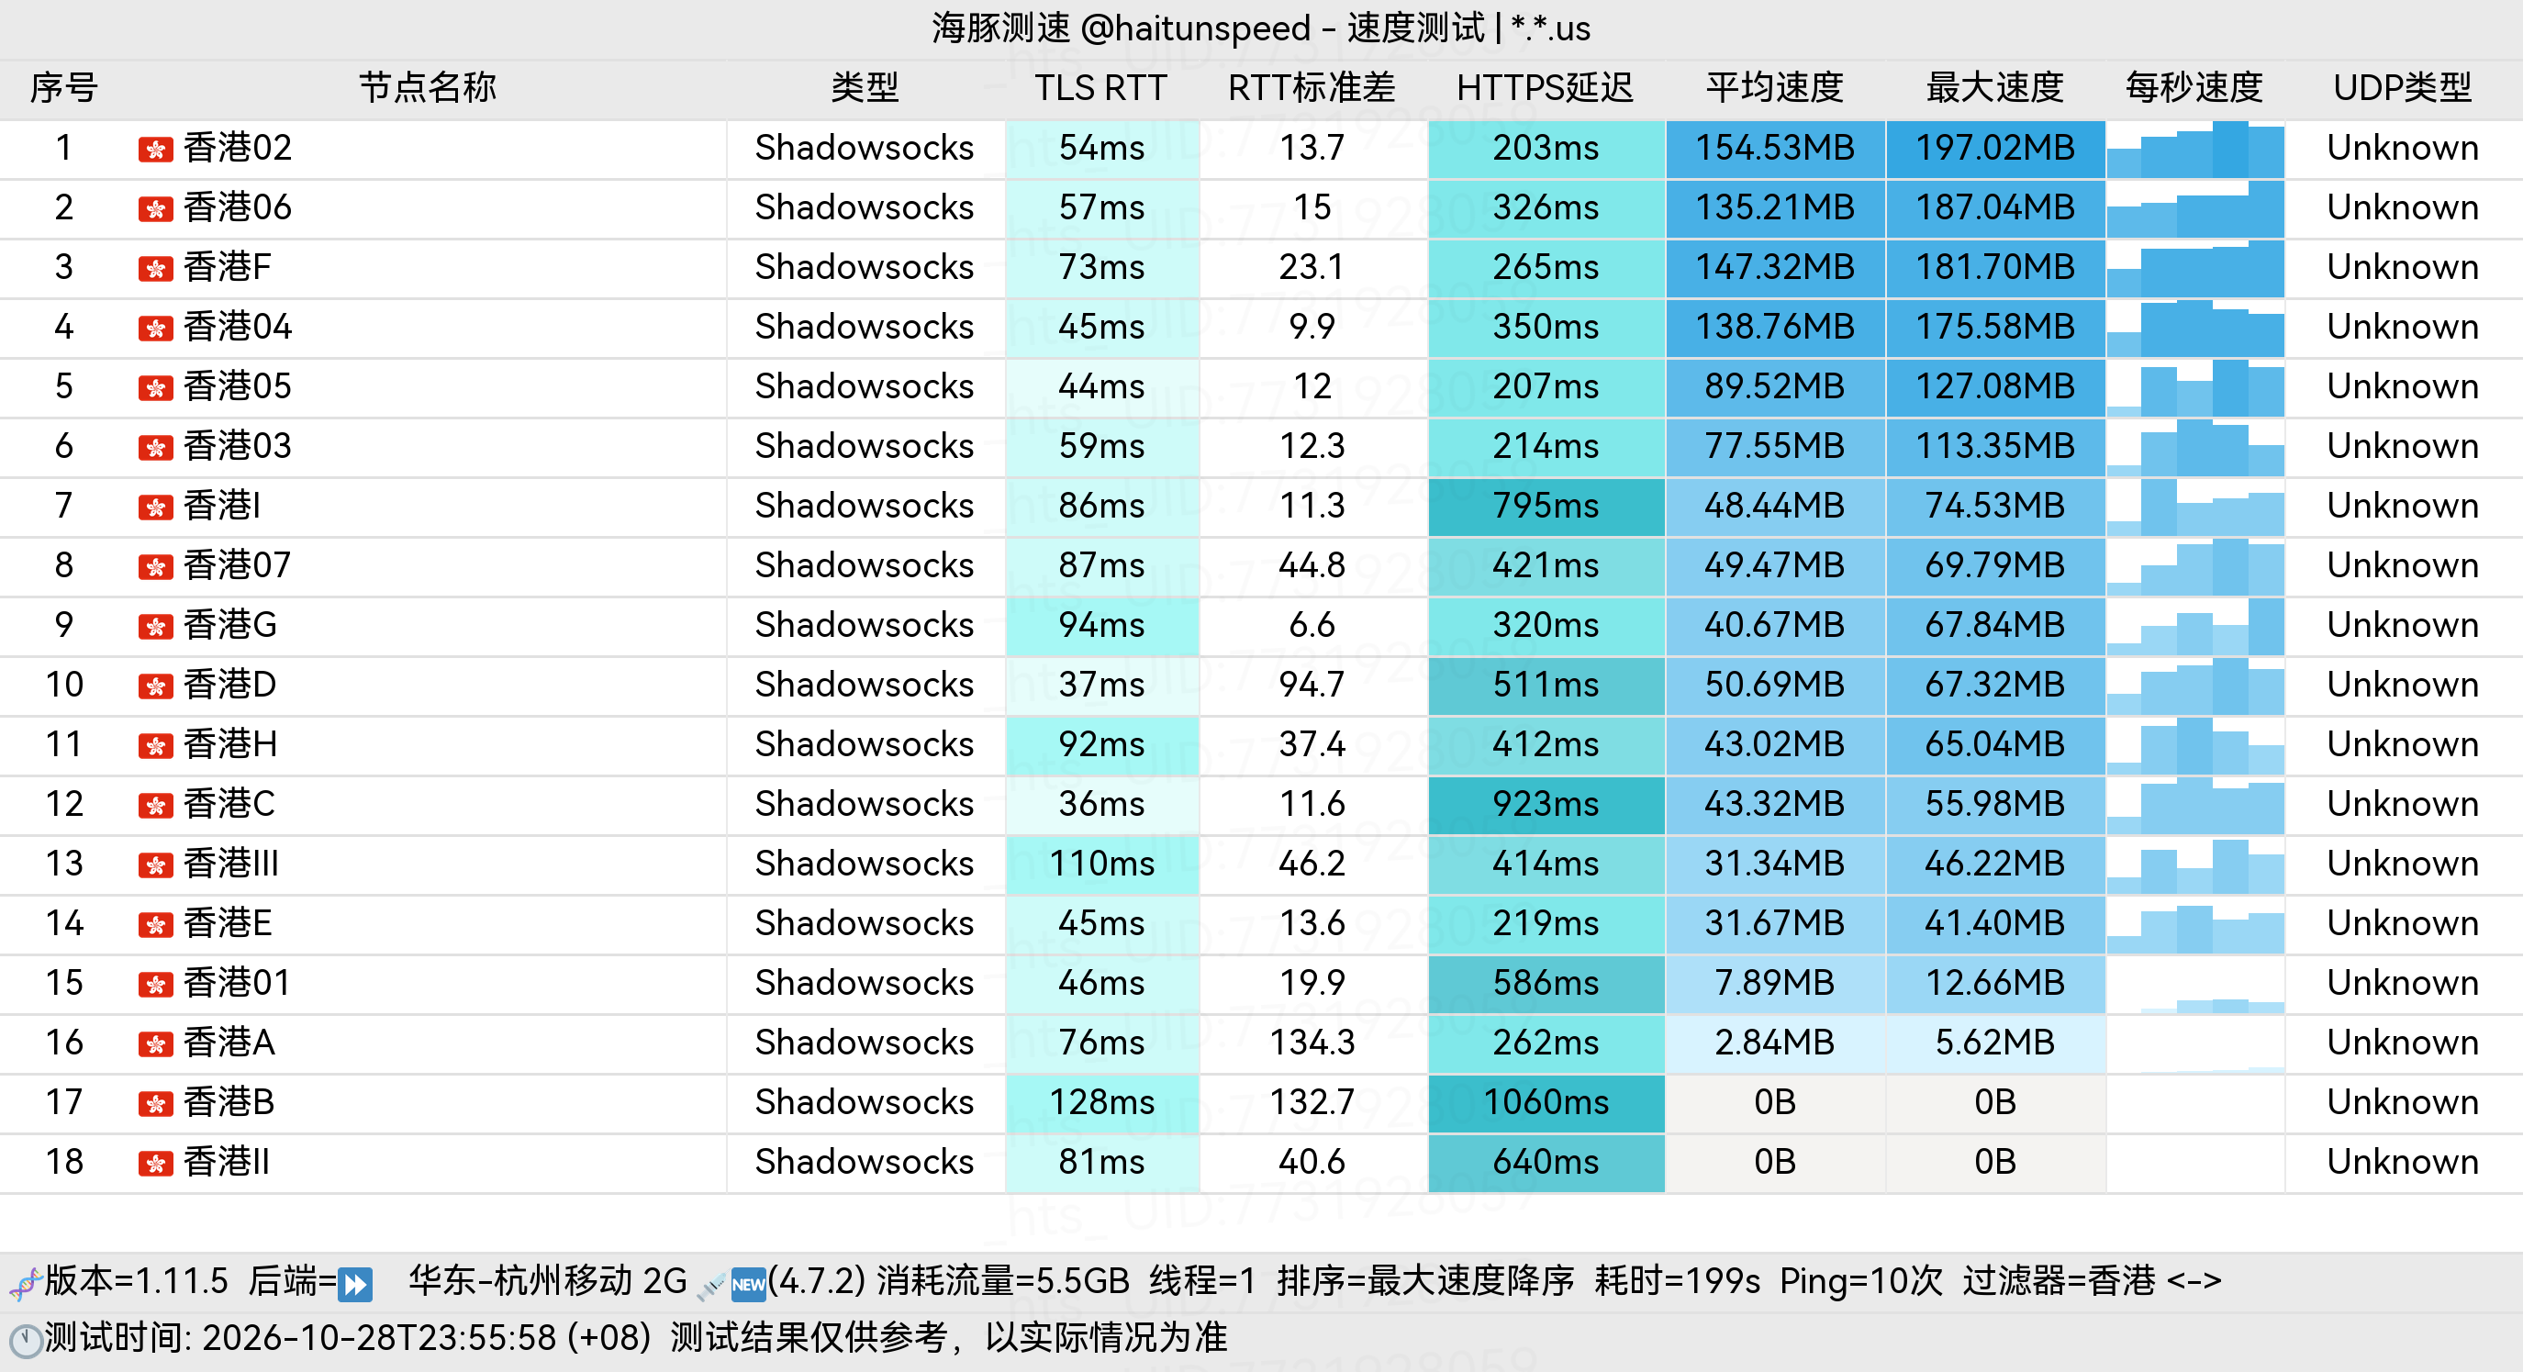Screen dimensions: 2523x1372
Task: Click the Shadowsocks type for 香港03
Action: (x=864, y=447)
